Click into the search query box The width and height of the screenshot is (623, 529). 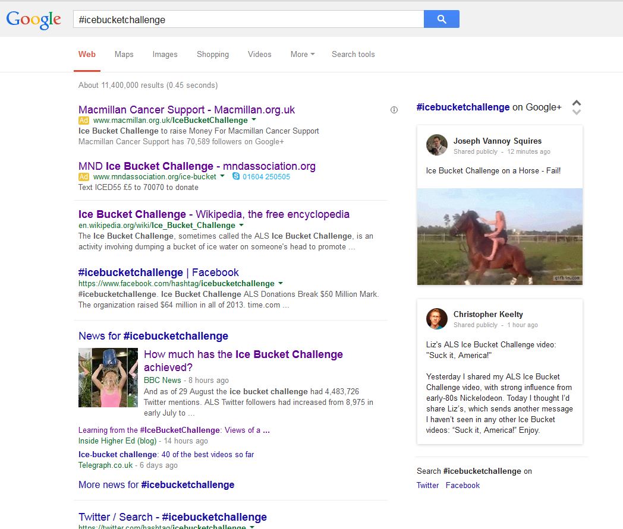point(248,19)
